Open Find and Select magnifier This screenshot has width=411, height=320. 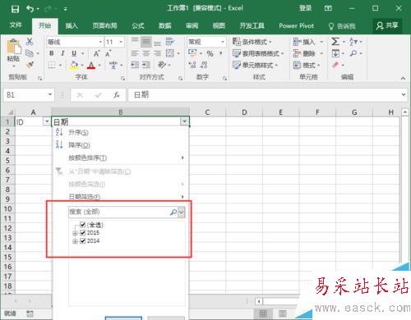coord(353,53)
